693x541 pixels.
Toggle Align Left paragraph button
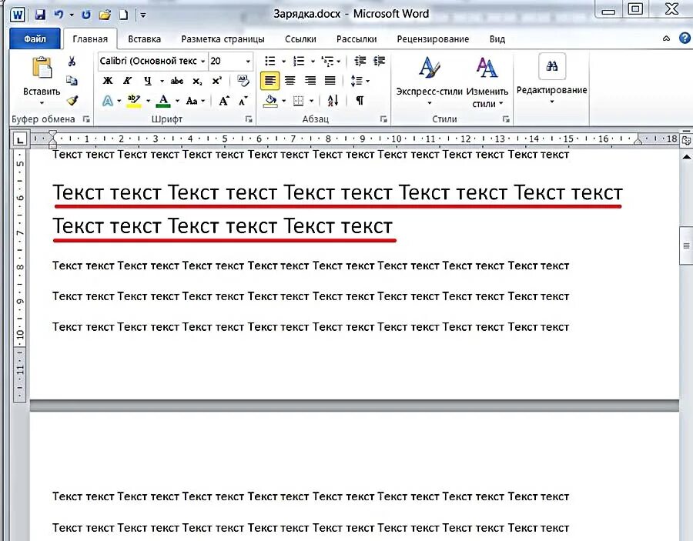pos(269,80)
